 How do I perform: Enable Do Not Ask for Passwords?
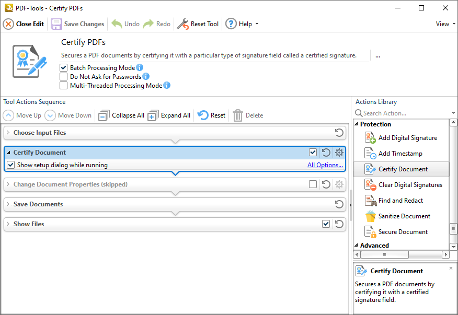pyautogui.click(x=64, y=76)
